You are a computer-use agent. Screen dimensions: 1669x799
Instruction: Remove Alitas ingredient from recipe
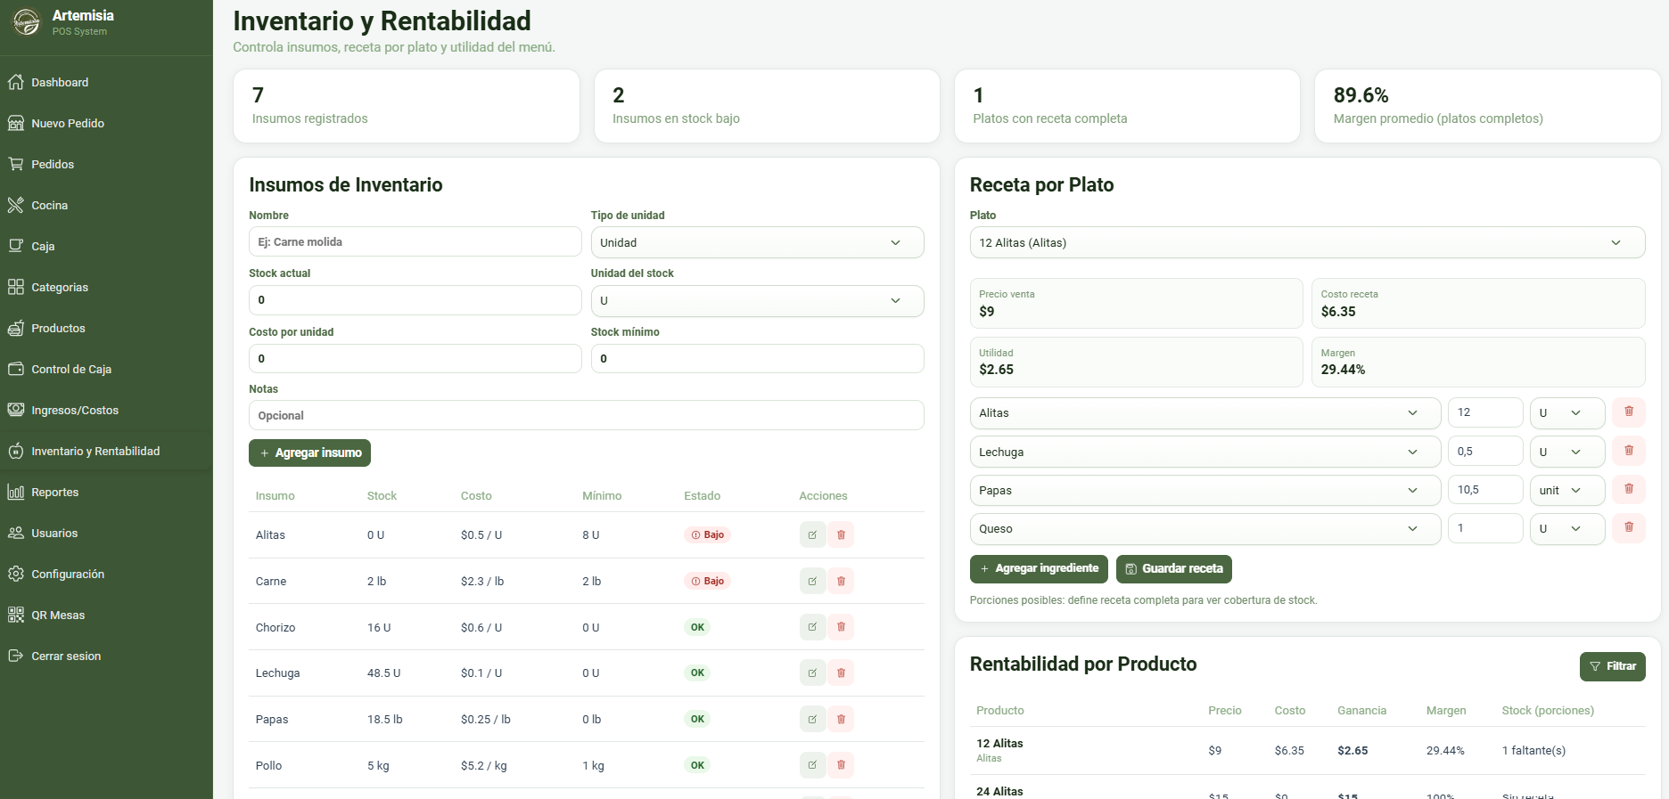(x=1629, y=412)
